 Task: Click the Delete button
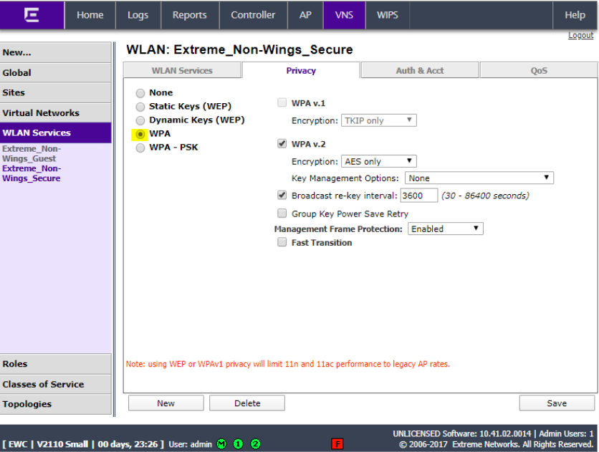[247, 403]
